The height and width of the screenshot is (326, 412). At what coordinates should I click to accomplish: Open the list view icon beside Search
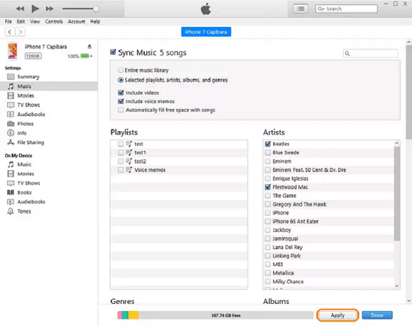[300, 8]
